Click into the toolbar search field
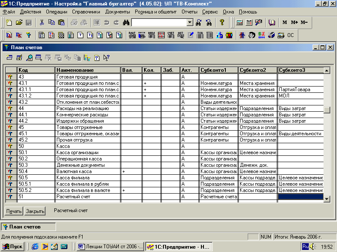Viewport: 337px width, 252px height. 159,23
